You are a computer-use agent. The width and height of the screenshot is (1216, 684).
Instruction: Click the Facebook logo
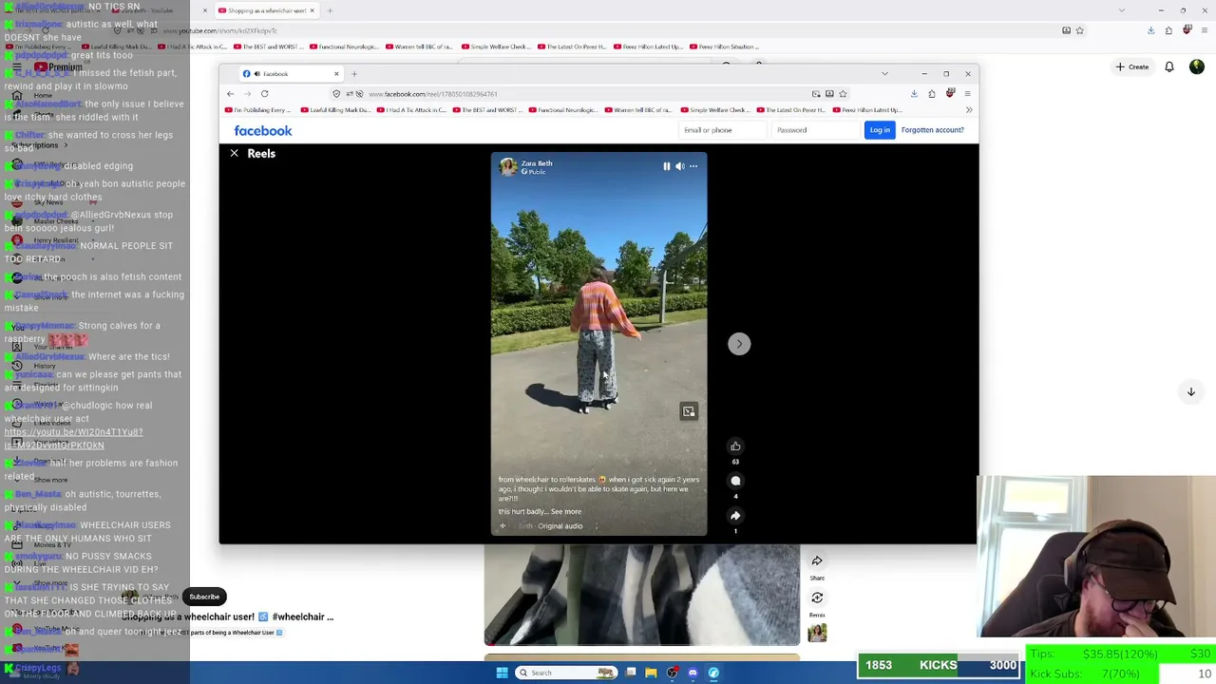coord(263,131)
